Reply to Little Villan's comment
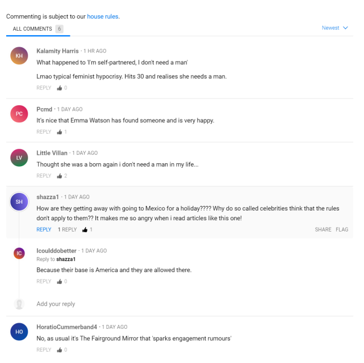This screenshot has height=363, width=364. (x=44, y=176)
